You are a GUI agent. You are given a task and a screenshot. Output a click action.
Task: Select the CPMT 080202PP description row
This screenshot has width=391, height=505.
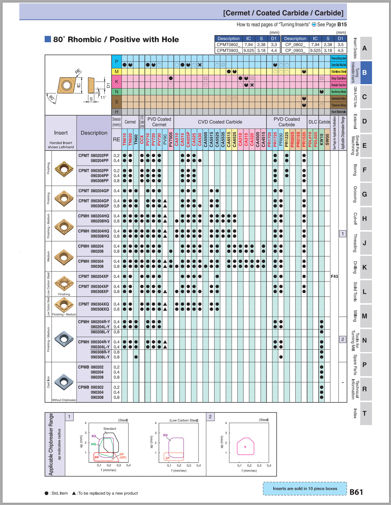94,156
